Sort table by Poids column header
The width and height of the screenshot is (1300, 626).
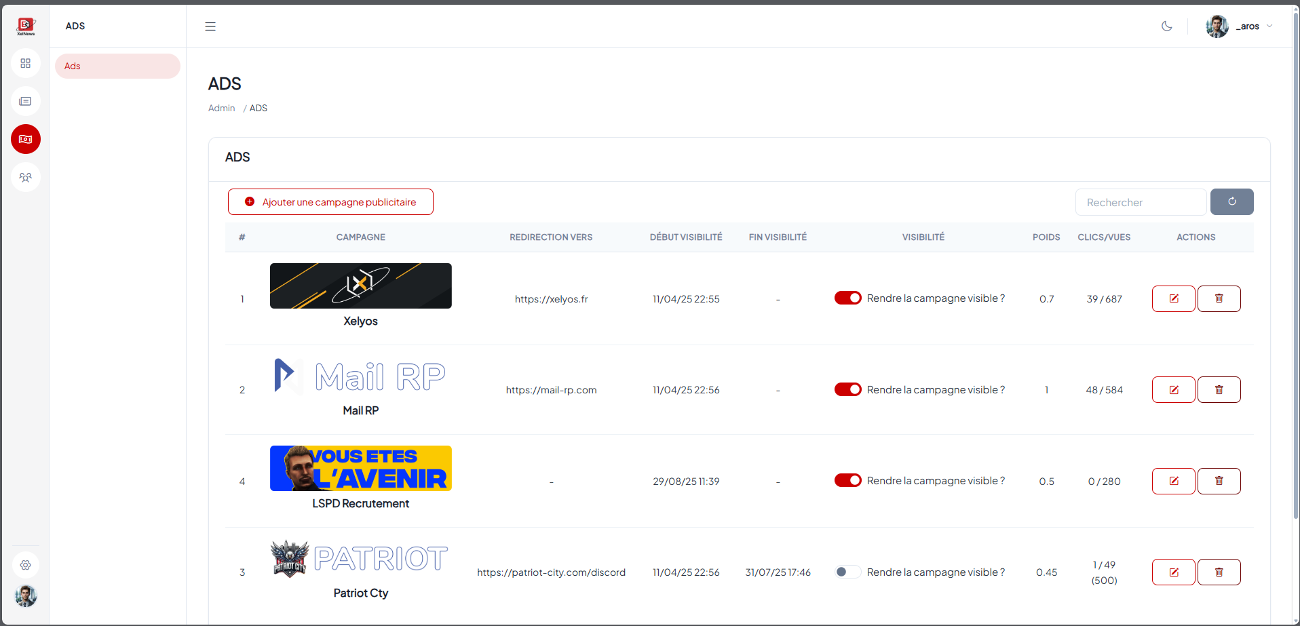(1046, 237)
